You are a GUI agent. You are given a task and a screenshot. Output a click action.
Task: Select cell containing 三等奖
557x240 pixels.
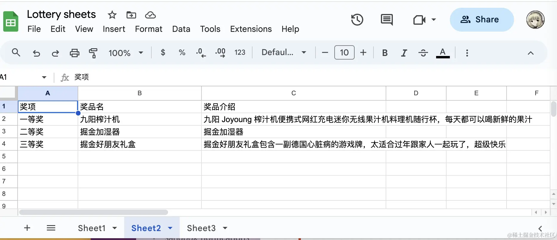point(48,144)
